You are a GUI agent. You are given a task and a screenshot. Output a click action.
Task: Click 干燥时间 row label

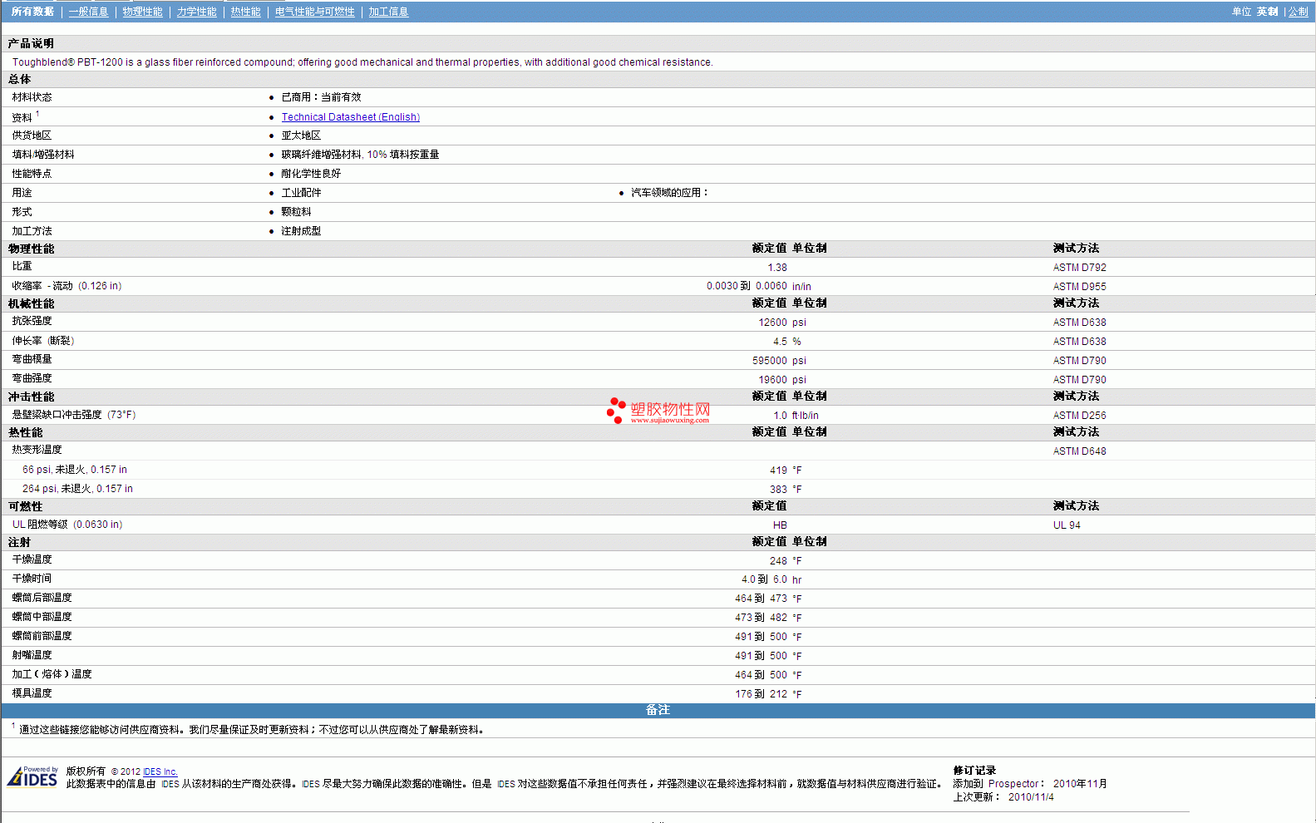coord(32,579)
